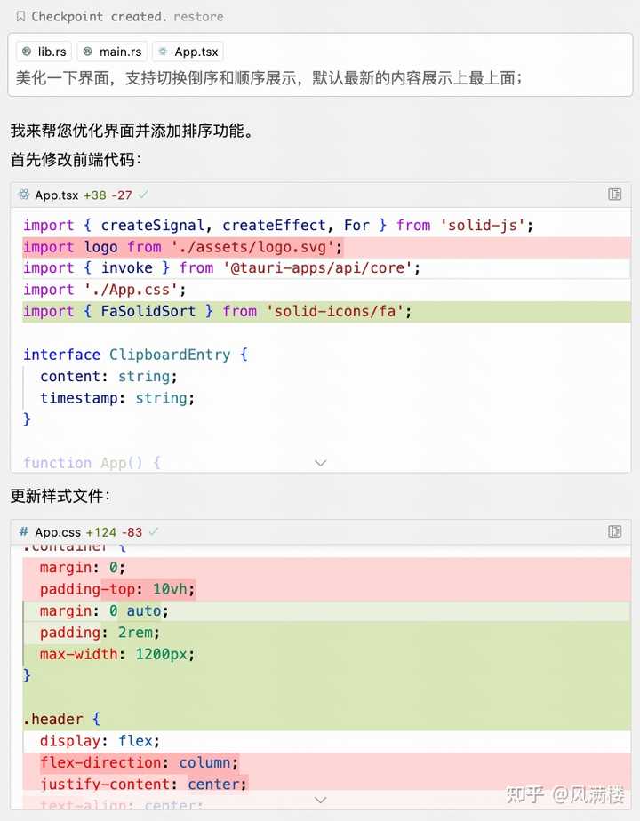Expand the collapsed App.tsx code block chevron

click(320, 463)
